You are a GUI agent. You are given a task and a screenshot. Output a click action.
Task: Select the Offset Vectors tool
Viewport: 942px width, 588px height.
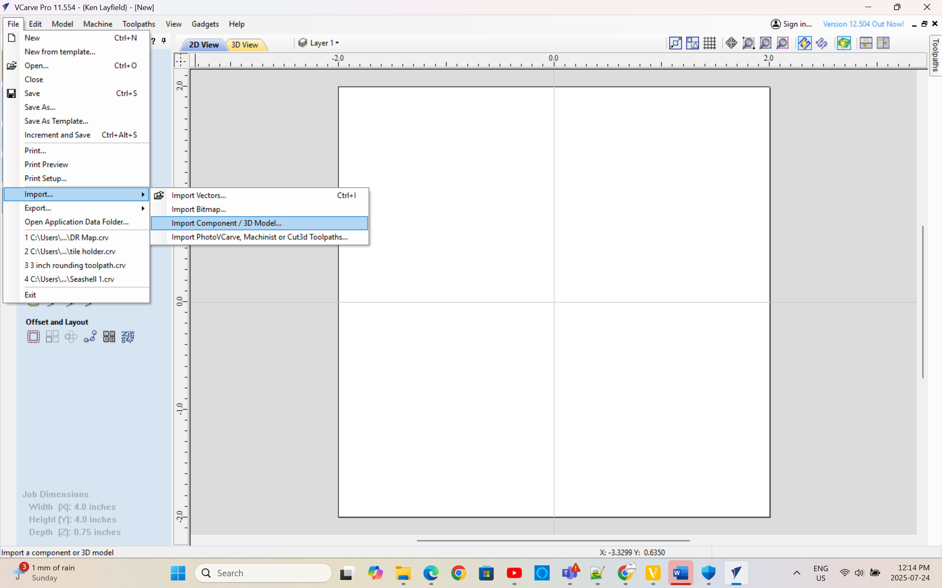click(x=33, y=336)
